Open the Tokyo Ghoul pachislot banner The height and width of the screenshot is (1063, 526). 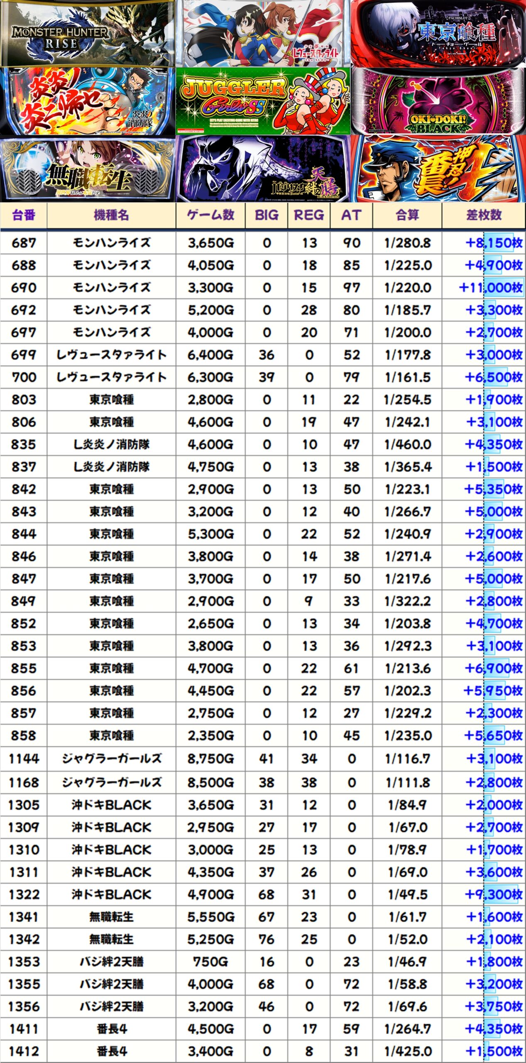point(438,33)
